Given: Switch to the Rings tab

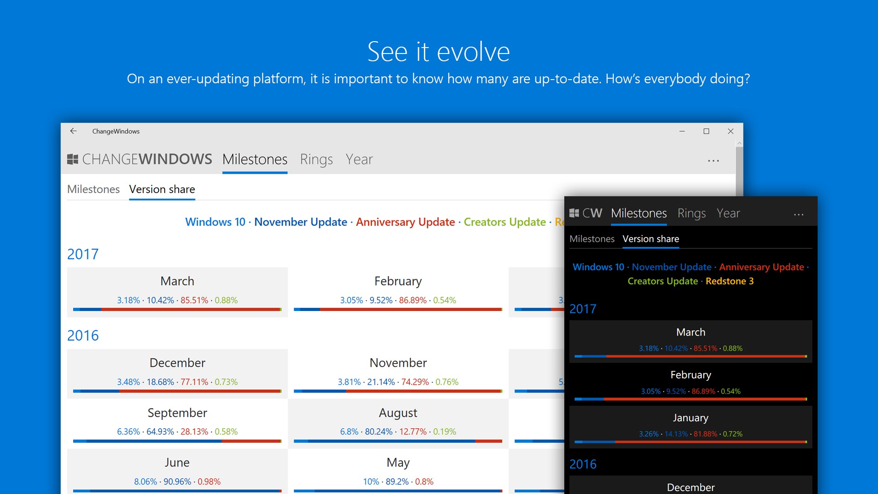Looking at the screenshot, I should click(x=316, y=159).
